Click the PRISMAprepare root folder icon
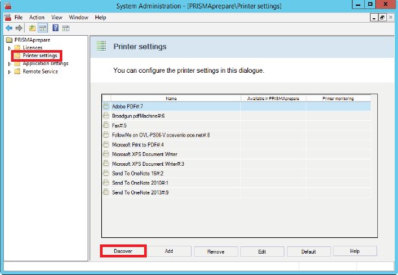 pos(9,40)
